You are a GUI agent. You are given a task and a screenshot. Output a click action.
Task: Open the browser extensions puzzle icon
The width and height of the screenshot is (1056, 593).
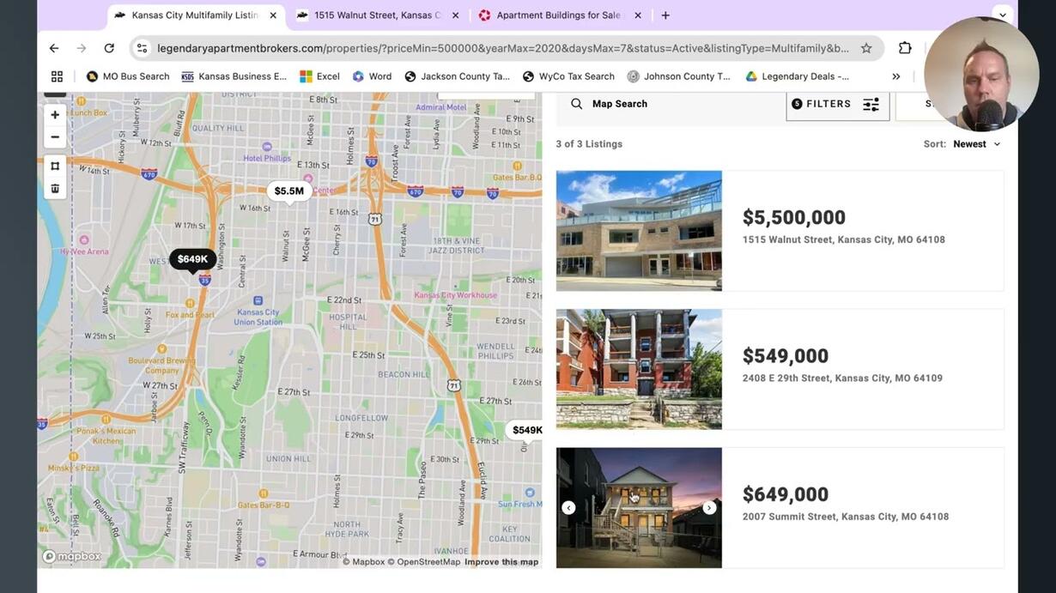905,48
